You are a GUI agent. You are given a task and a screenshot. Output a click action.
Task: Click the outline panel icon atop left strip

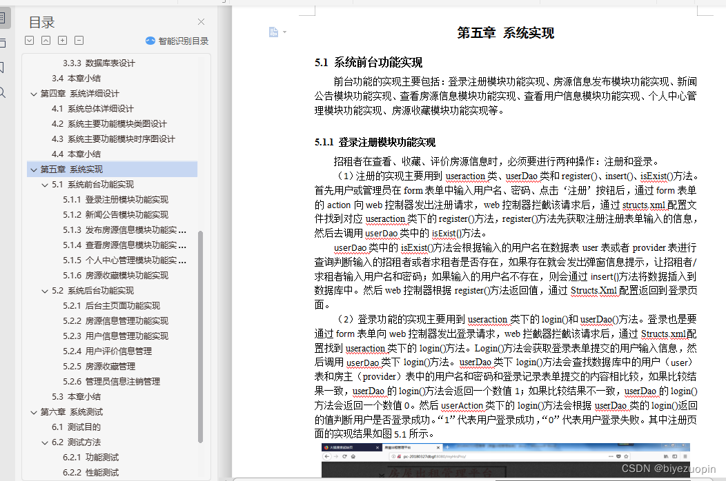click(x=3, y=18)
